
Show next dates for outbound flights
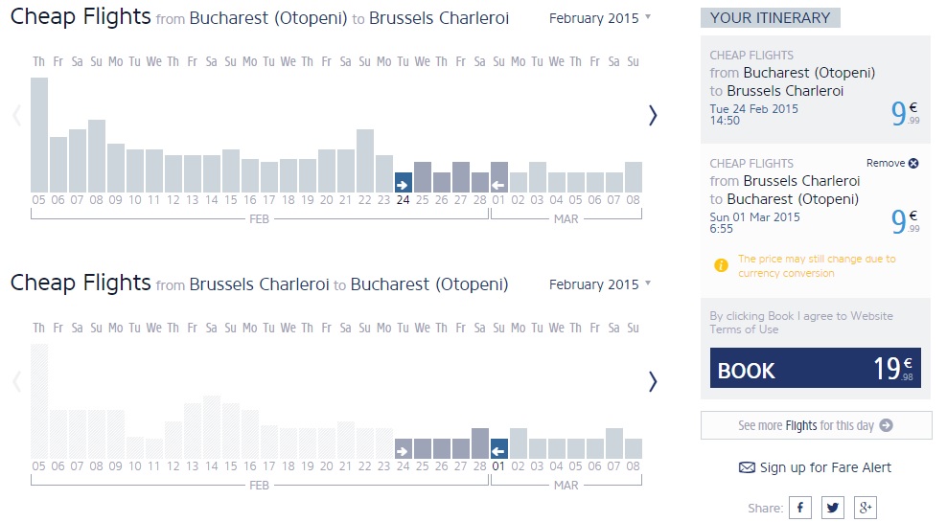coord(653,115)
